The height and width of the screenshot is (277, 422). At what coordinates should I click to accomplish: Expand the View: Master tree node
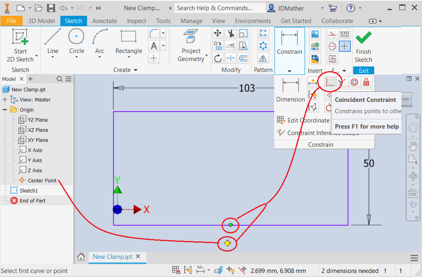click(x=5, y=99)
